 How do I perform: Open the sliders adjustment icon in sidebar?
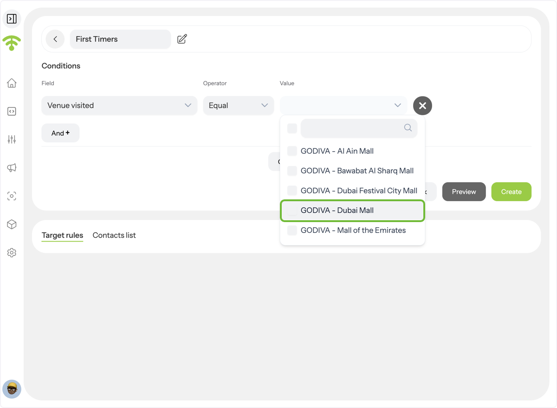coord(12,140)
